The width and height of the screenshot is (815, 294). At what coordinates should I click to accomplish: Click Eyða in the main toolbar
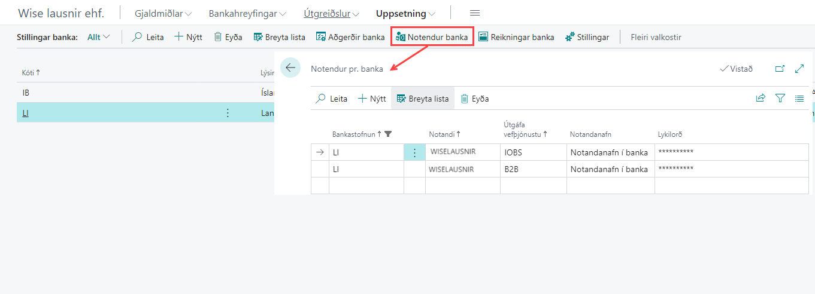point(228,37)
